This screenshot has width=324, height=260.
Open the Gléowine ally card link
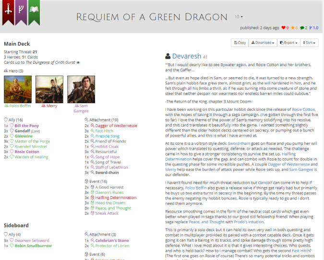point(24,136)
